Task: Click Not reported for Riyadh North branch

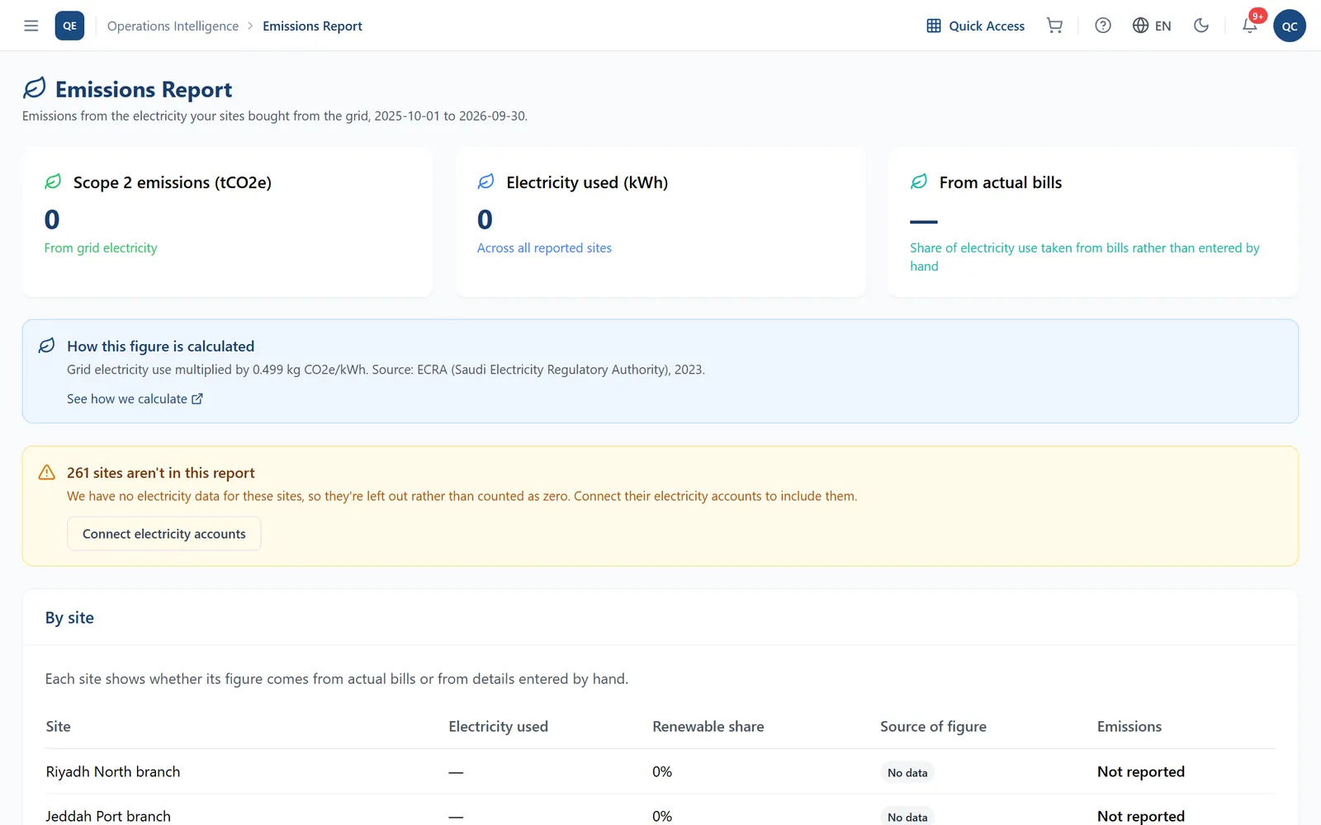Action: click(1141, 772)
